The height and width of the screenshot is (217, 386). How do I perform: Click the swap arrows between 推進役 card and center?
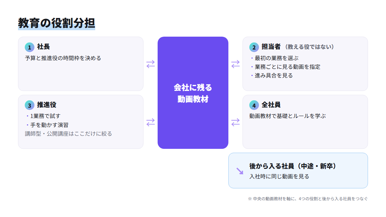tap(151, 122)
